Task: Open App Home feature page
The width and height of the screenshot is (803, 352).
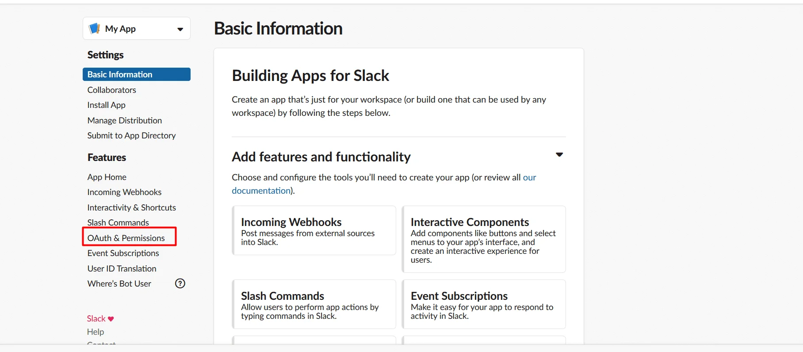Action: (107, 177)
